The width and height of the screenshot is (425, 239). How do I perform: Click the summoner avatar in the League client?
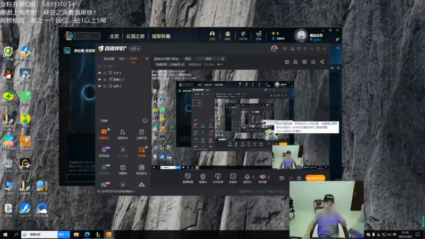point(301,35)
